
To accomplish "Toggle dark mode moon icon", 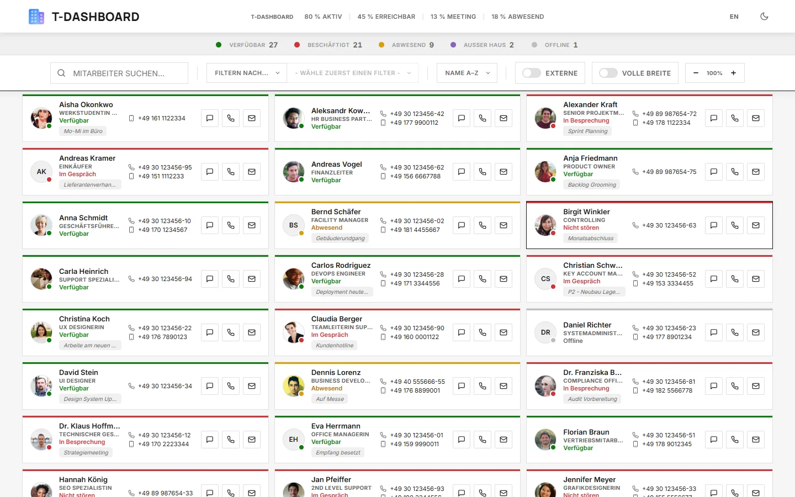I will click(x=764, y=17).
